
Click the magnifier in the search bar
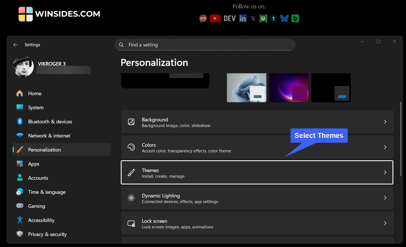click(121, 45)
